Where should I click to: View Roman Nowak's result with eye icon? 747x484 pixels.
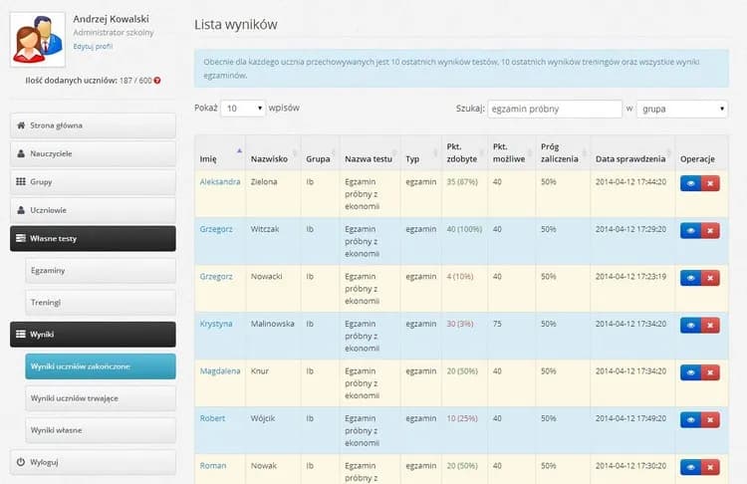point(690,467)
